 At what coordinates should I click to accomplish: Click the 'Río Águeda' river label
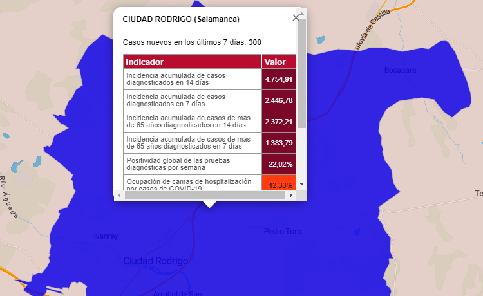click(x=8, y=197)
